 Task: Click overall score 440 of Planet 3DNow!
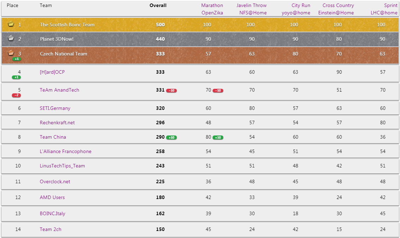(x=160, y=39)
